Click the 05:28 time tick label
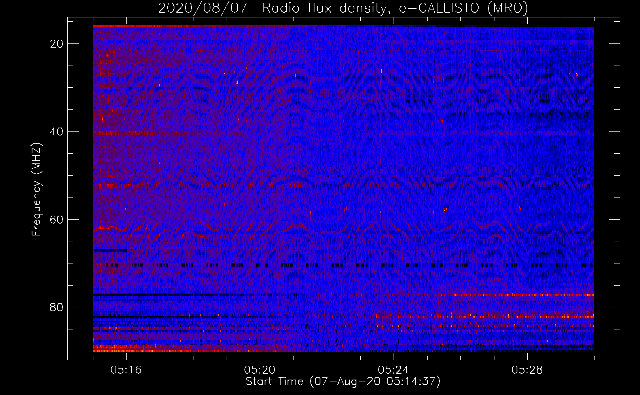 pyautogui.click(x=527, y=370)
